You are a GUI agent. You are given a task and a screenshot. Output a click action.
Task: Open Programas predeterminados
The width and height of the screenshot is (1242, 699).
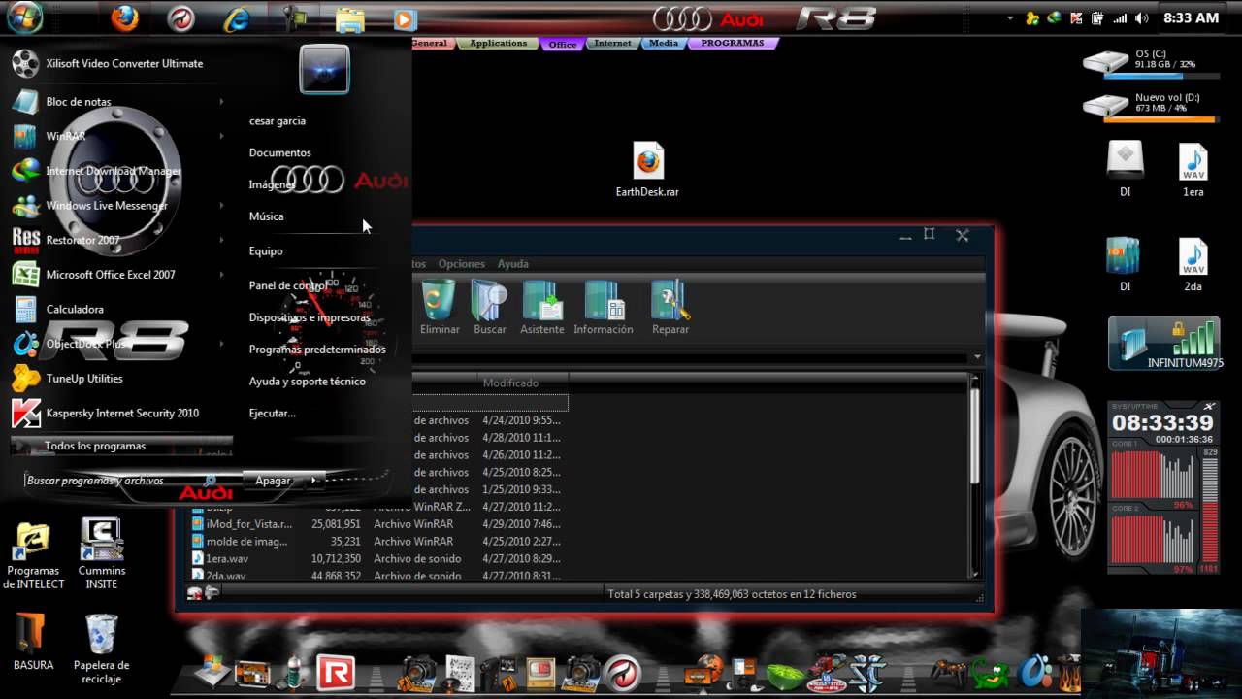pos(317,349)
